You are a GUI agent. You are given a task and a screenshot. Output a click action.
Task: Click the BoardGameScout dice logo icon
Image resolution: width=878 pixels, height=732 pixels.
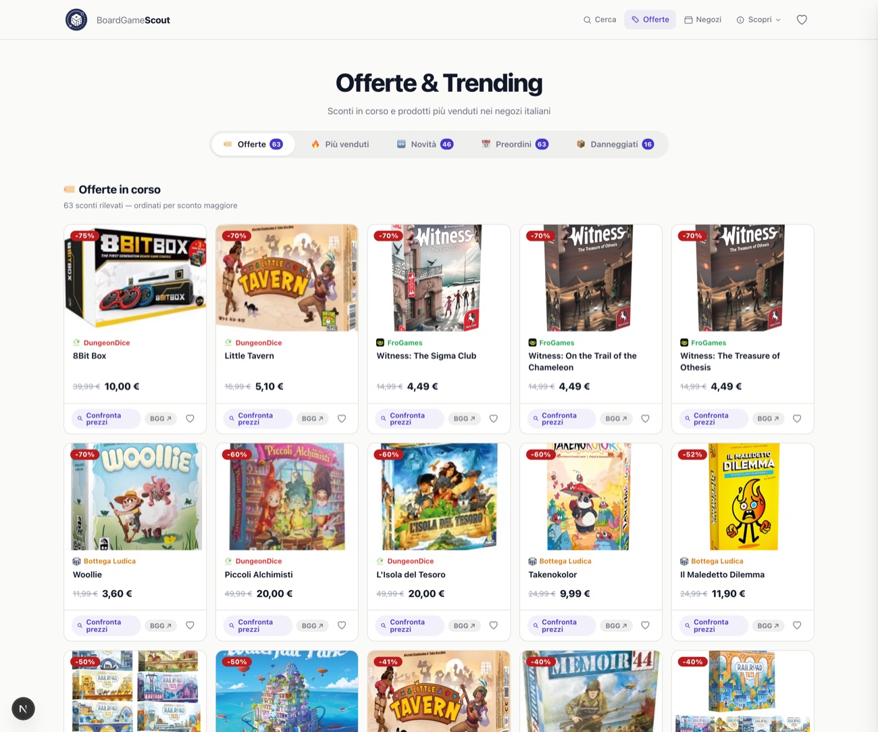click(x=76, y=20)
